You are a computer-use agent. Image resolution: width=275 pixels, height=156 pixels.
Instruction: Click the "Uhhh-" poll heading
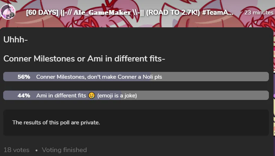point(15,39)
